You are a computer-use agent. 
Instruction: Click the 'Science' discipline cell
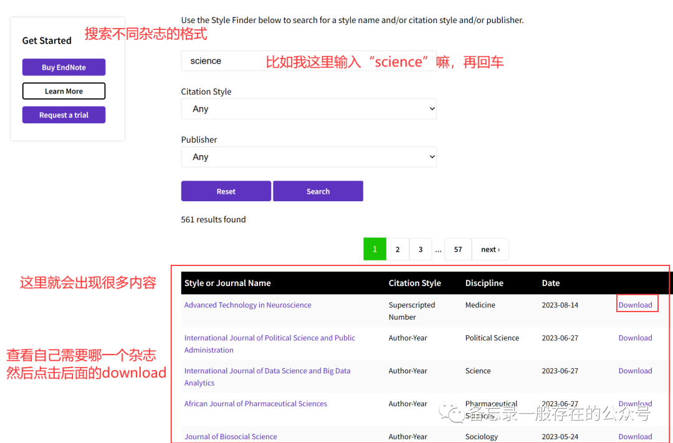478,371
